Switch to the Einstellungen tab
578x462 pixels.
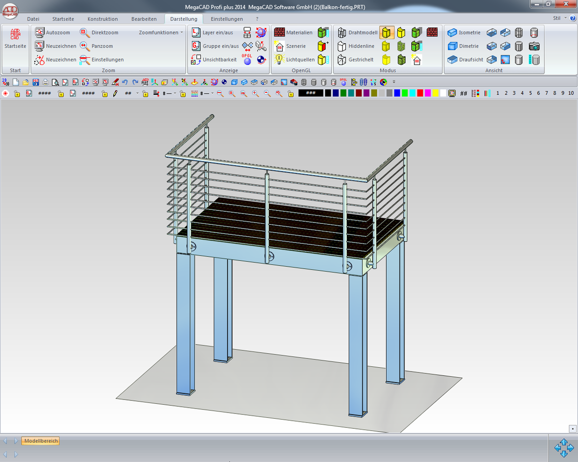[226, 19]
